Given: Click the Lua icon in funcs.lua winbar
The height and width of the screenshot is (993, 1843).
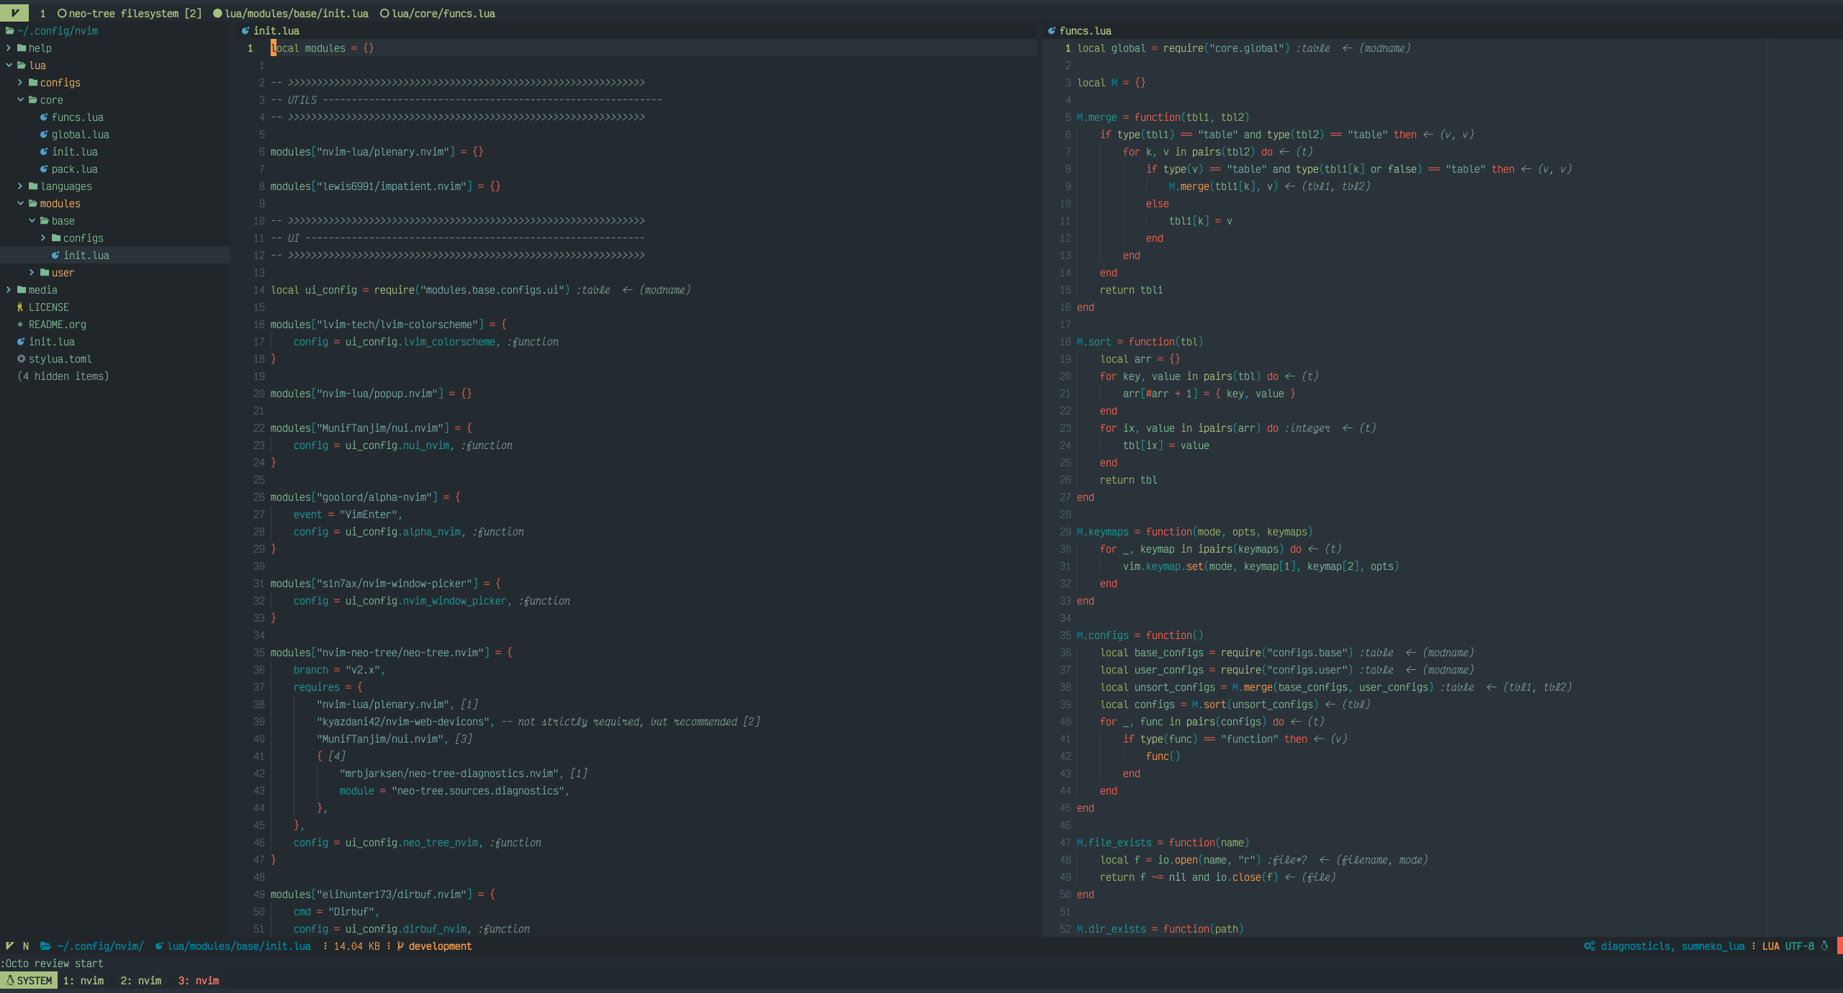Looking at the screenshot, I should [x=1051, y=31].
